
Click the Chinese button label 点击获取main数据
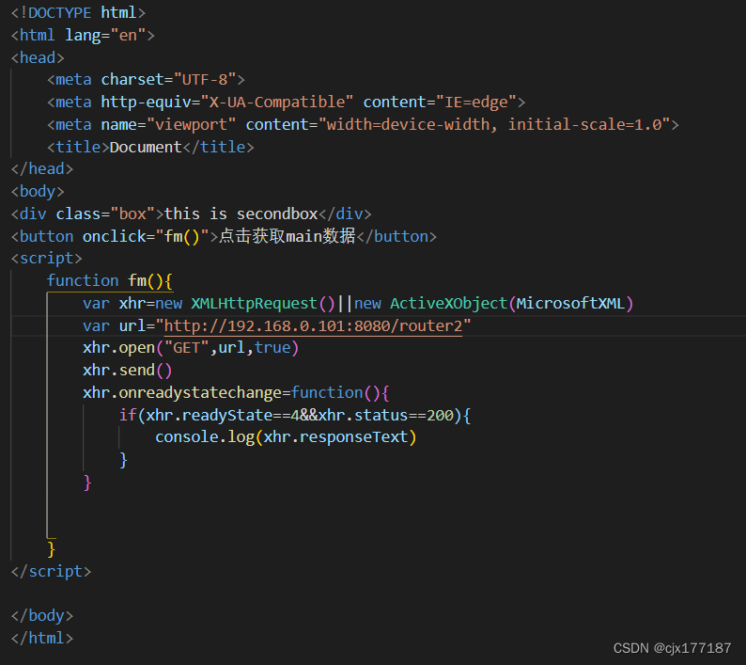coord(287,236)
